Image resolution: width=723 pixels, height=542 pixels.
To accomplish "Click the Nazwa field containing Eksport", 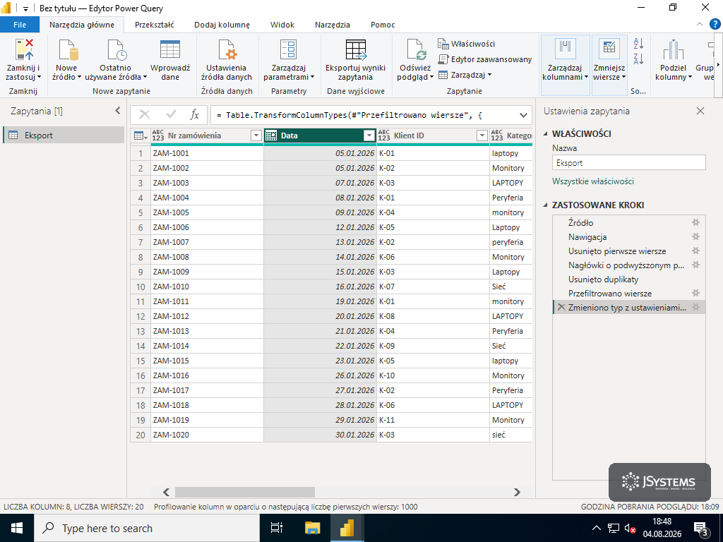I will (628, 163).
